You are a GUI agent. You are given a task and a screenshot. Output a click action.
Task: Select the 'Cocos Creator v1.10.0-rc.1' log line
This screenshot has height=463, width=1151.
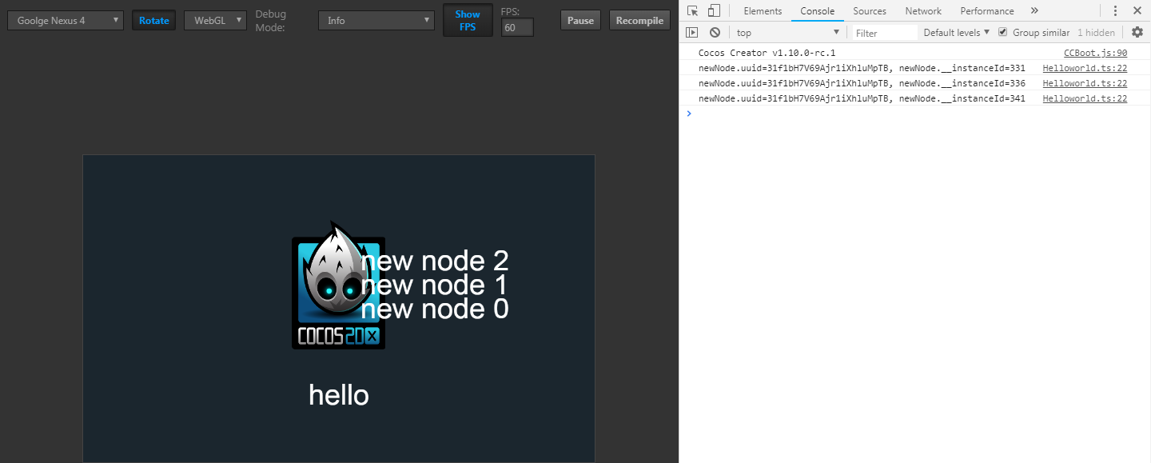pos(767,53)
